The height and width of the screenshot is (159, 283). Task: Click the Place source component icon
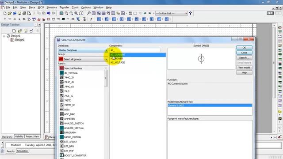coord(5,19)
